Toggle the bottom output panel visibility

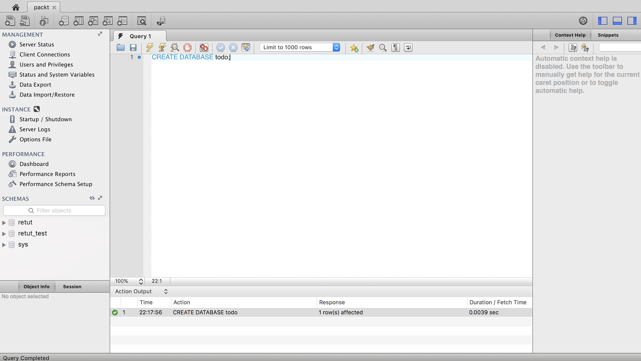pos(617,21)
